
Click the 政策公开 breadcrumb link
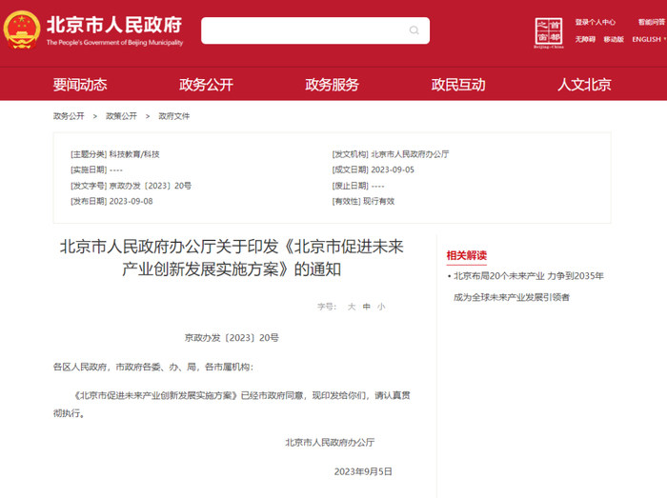(x=121, y=116)
